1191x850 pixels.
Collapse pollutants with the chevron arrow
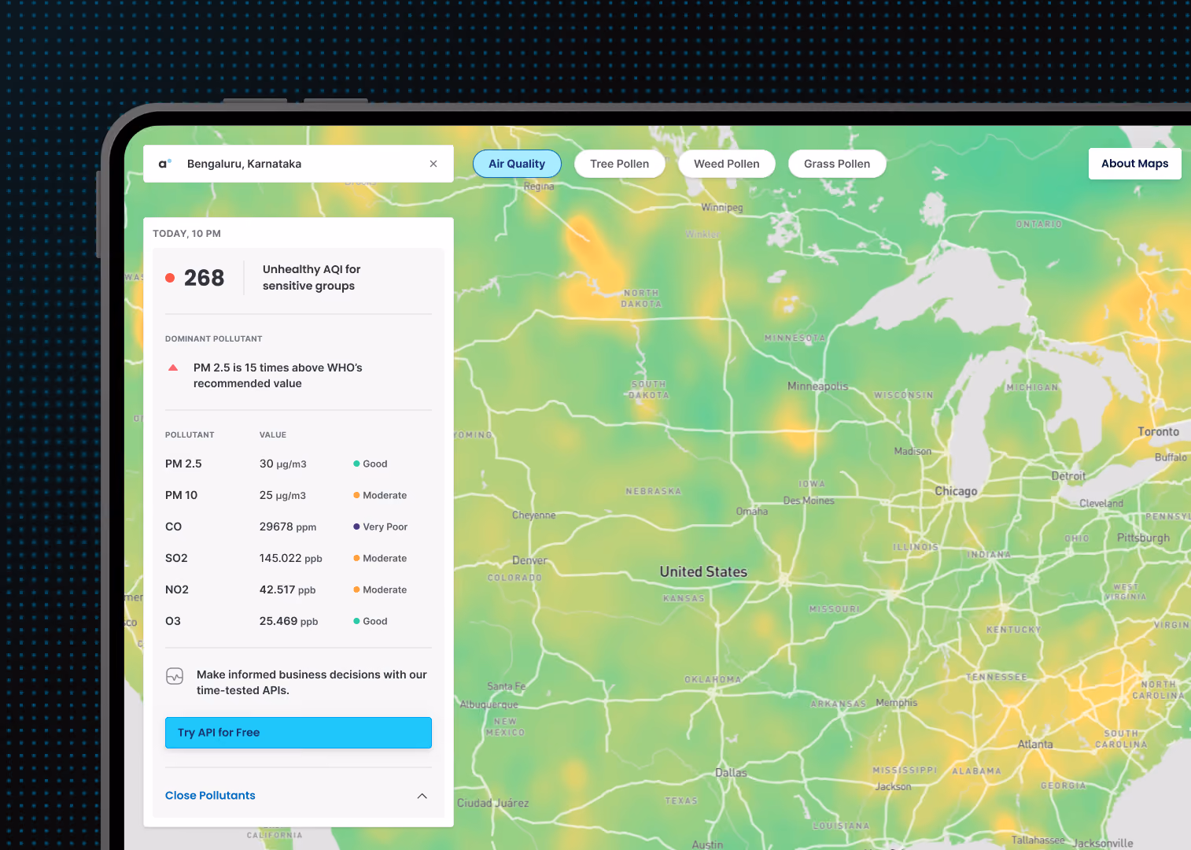click(422, 796)
